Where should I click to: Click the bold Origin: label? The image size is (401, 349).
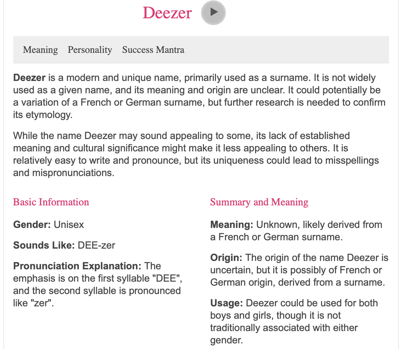point(226,258)
